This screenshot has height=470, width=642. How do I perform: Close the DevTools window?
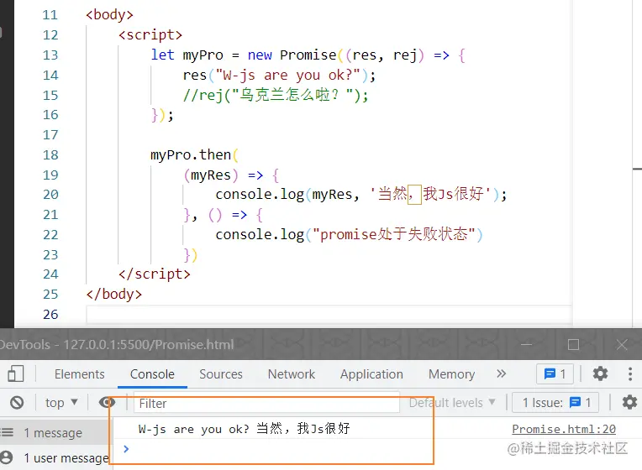click(622, 344)
